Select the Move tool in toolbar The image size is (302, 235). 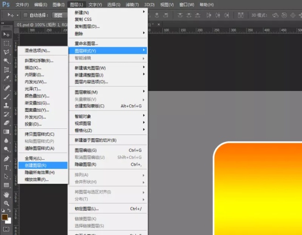[6, 34]
